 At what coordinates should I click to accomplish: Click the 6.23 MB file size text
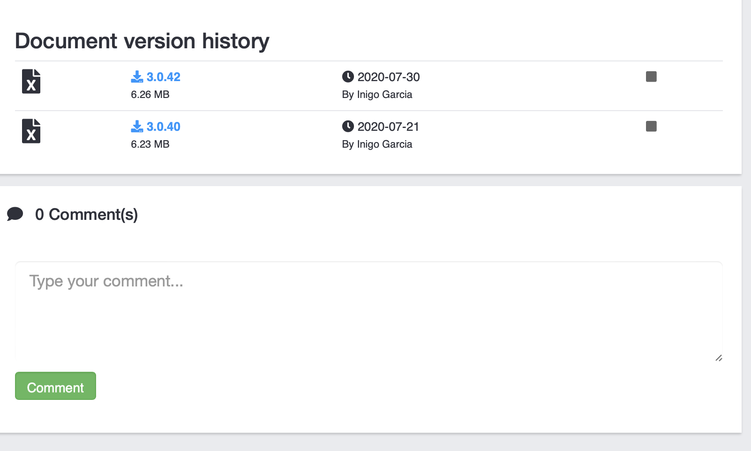click(x=150, y=144)
